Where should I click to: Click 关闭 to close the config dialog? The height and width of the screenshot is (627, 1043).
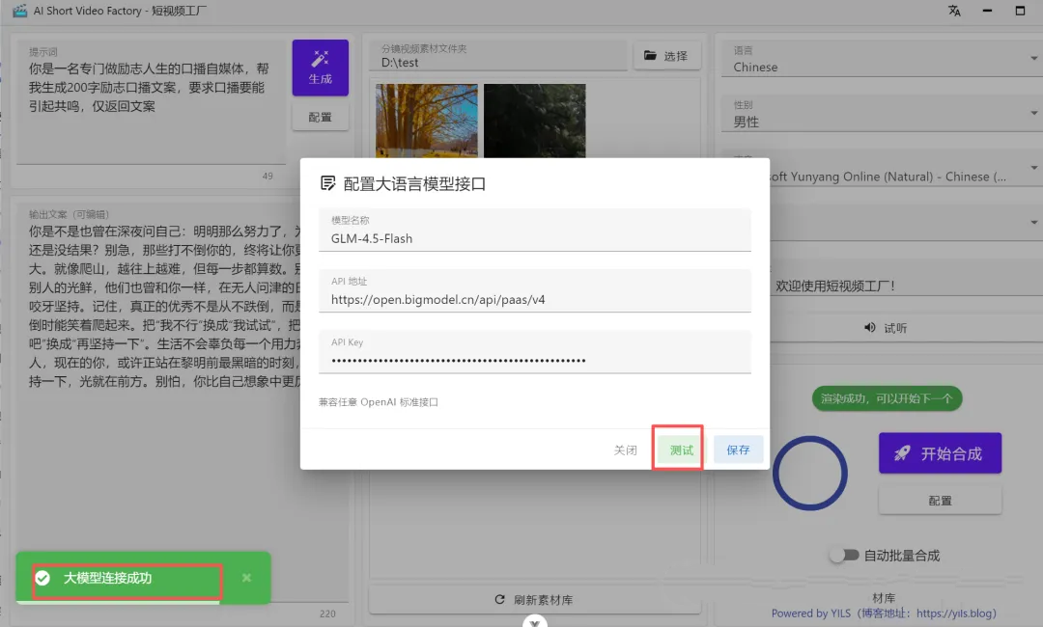coord(625,450)
